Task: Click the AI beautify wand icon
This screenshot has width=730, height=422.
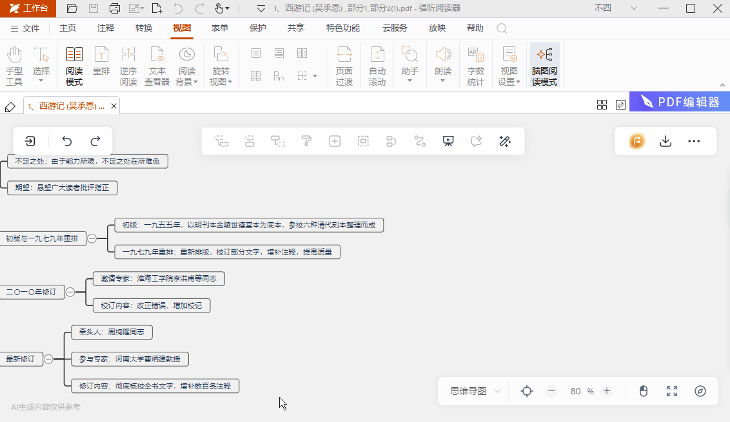Action: (x=505, y=141)
